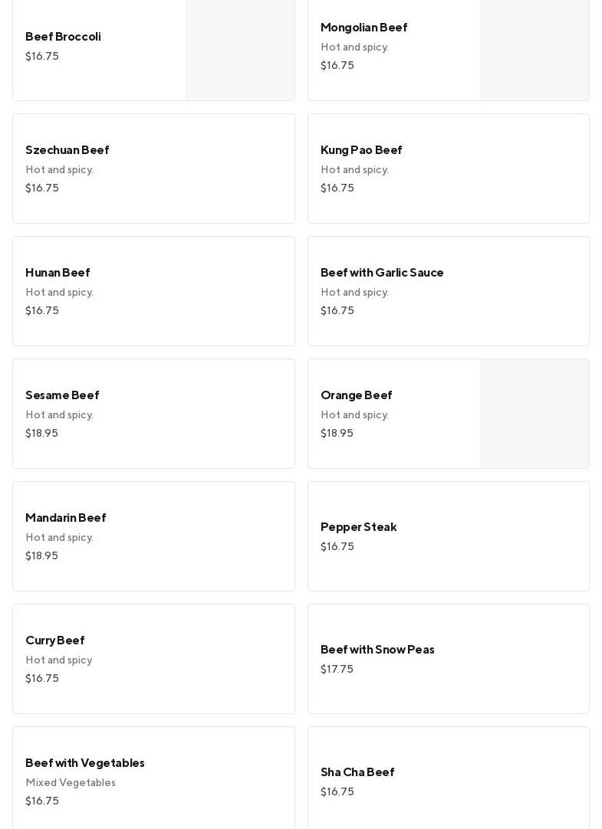
Task: Click the $17.75 price on Snow Peas
Action: coord(337,670)
